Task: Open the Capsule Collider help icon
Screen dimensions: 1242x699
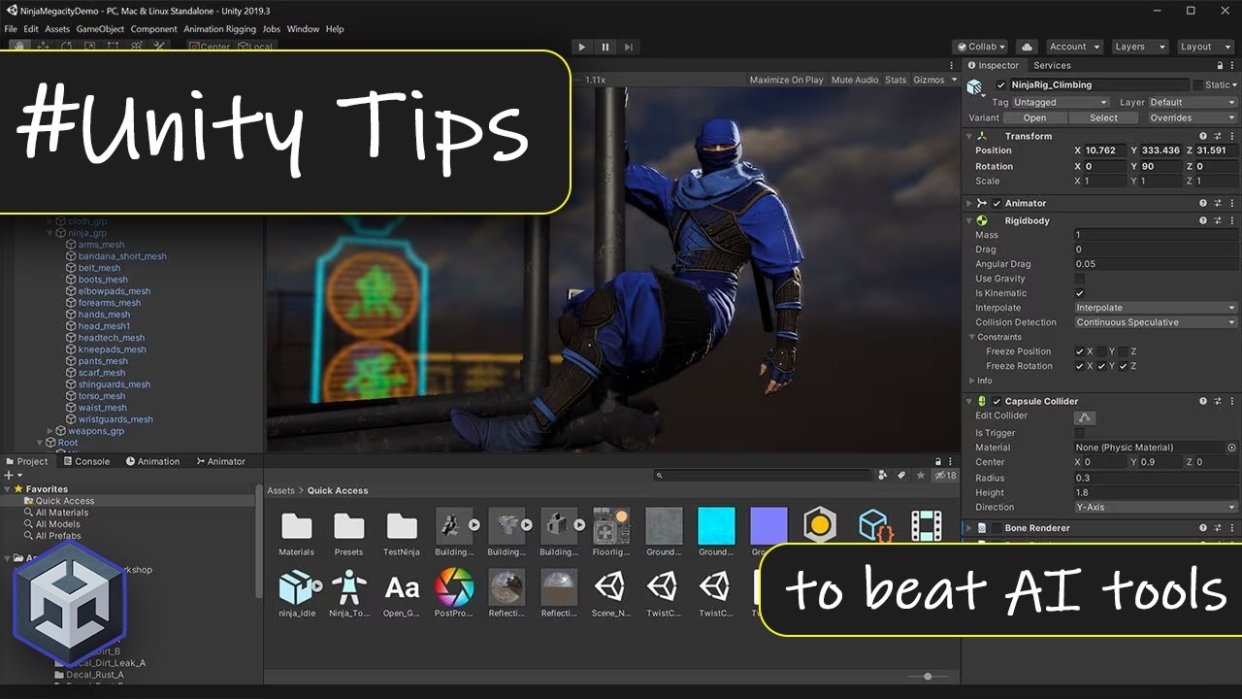Action: pos(1203,401)
